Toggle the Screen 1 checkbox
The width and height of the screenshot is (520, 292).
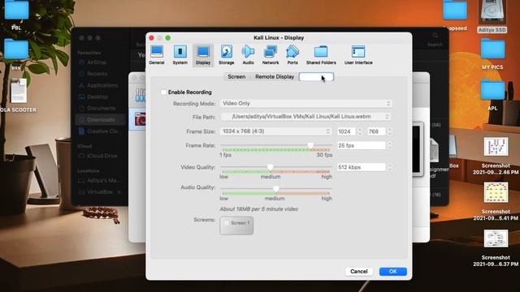coord(227,223)
